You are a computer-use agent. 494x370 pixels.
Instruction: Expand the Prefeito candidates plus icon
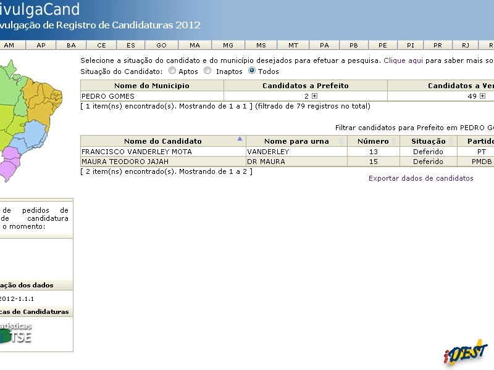pyautogui.click(x=314, y=96)
